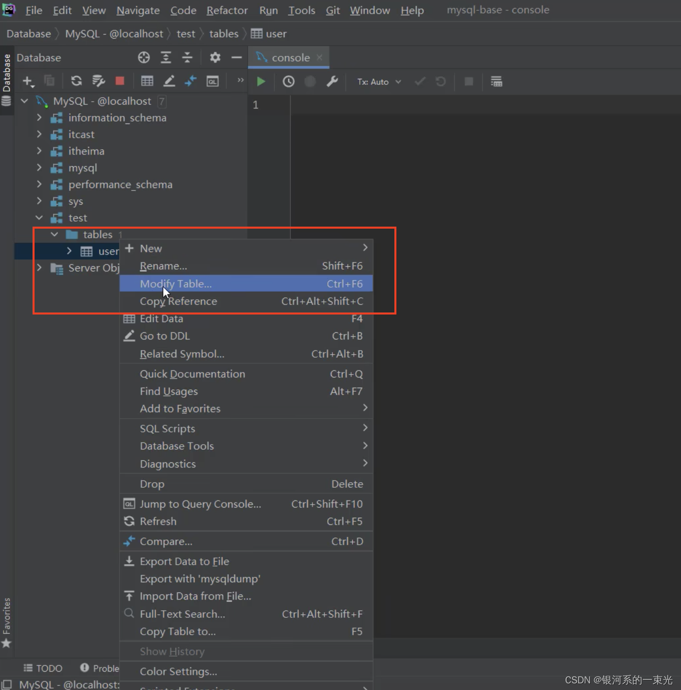681x690 pixels.
Task: Switch to the console tab
Action: [288, 57]
